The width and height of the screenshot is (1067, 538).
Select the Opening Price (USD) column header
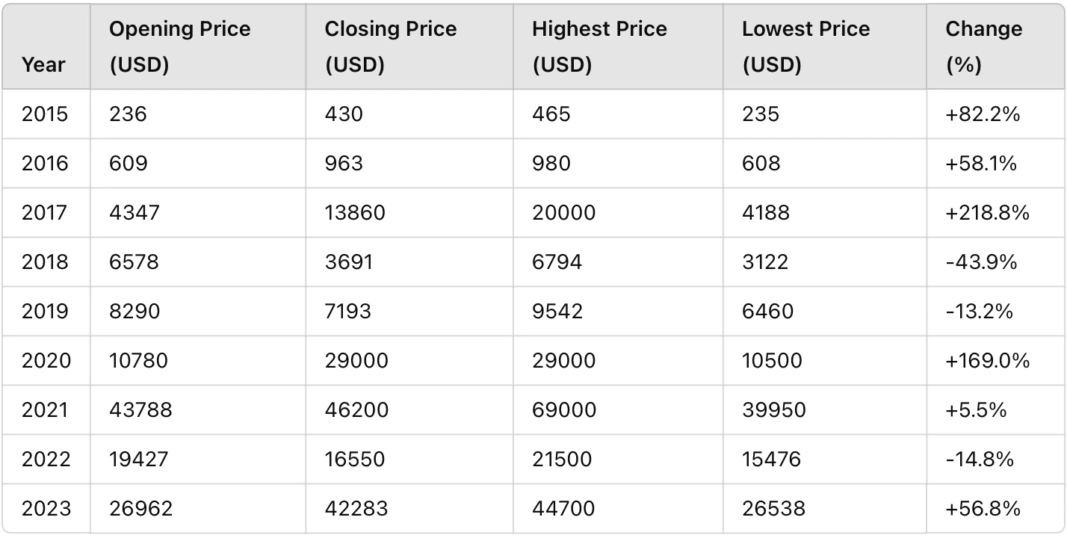click(180, 46)
